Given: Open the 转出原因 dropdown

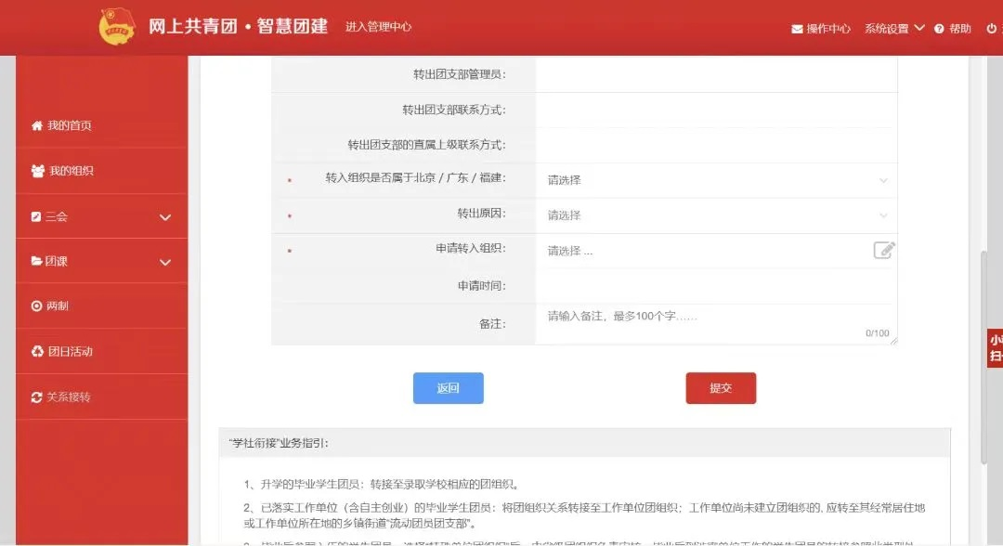Looking at the screenshot, I should point(715,215).
